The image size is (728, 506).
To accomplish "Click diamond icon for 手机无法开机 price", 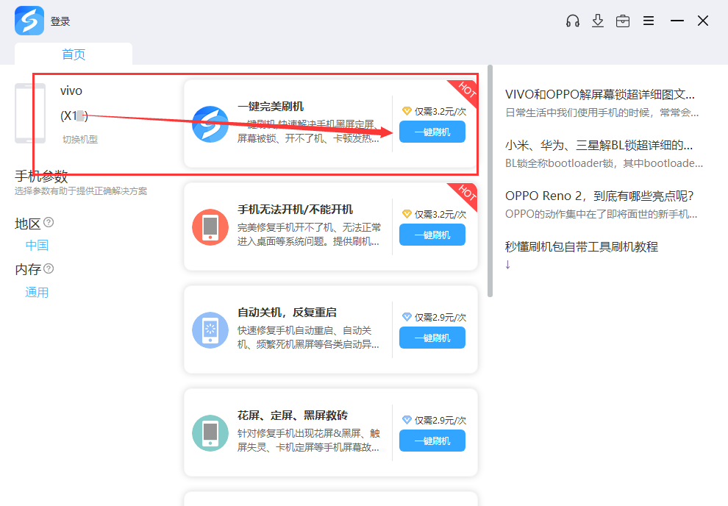I will [407, 214].
